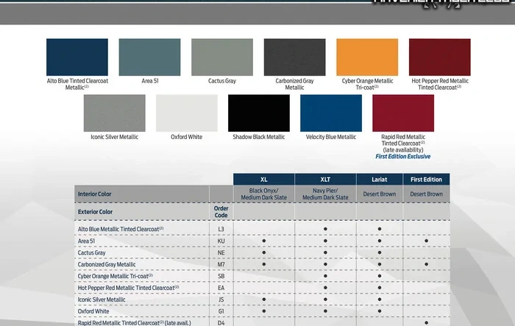Click the Alto Blue Tinted Clearcoat Metallic swatch

(77, 57)
